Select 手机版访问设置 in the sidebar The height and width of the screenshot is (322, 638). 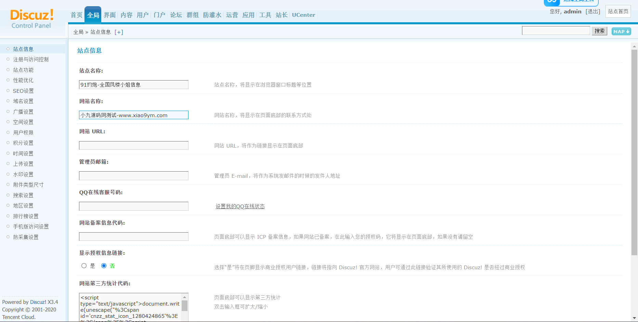(31, 226)
